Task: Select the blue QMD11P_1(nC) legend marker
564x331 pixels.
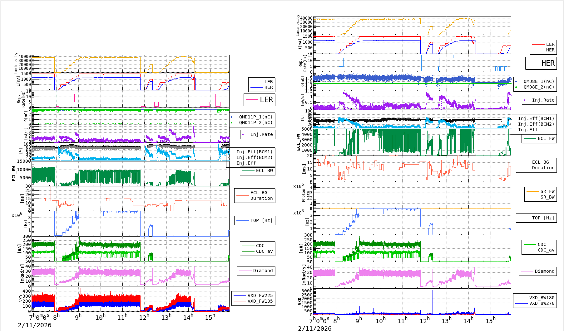Action: 232,117
